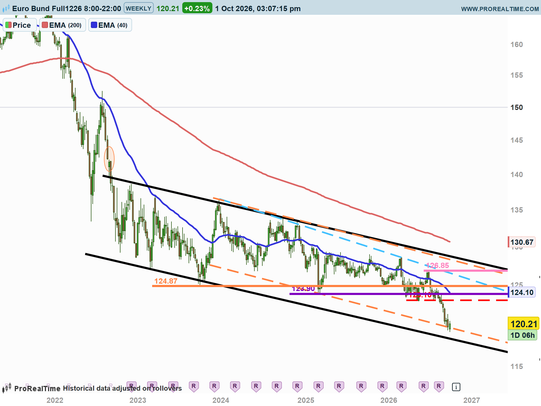Click the info icon after the last rollover marker
The height and width of the screenshot is (406, 541).
coord(456,387)
